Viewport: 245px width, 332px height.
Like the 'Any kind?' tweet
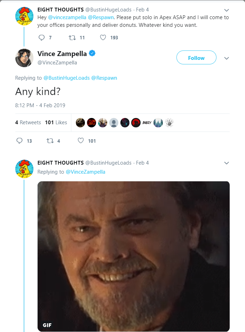(x=81, y=141)
